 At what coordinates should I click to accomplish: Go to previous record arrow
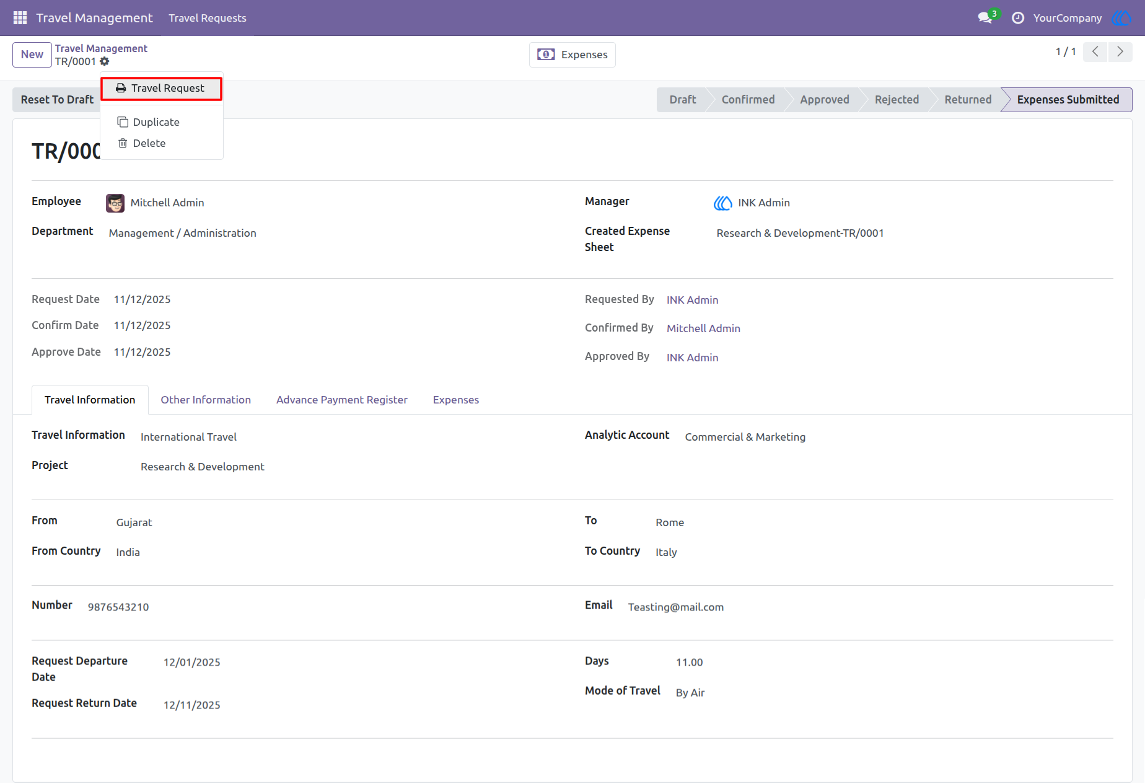pos(1095,52)
